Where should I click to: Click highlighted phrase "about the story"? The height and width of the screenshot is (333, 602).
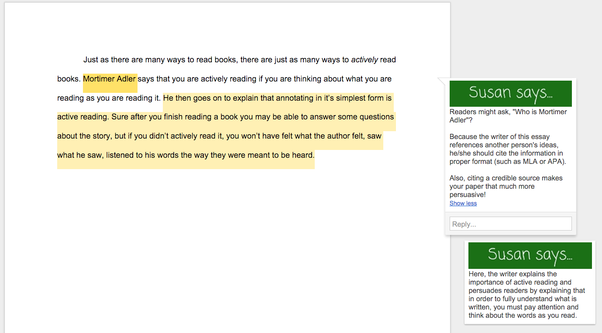tap(84, 136)
